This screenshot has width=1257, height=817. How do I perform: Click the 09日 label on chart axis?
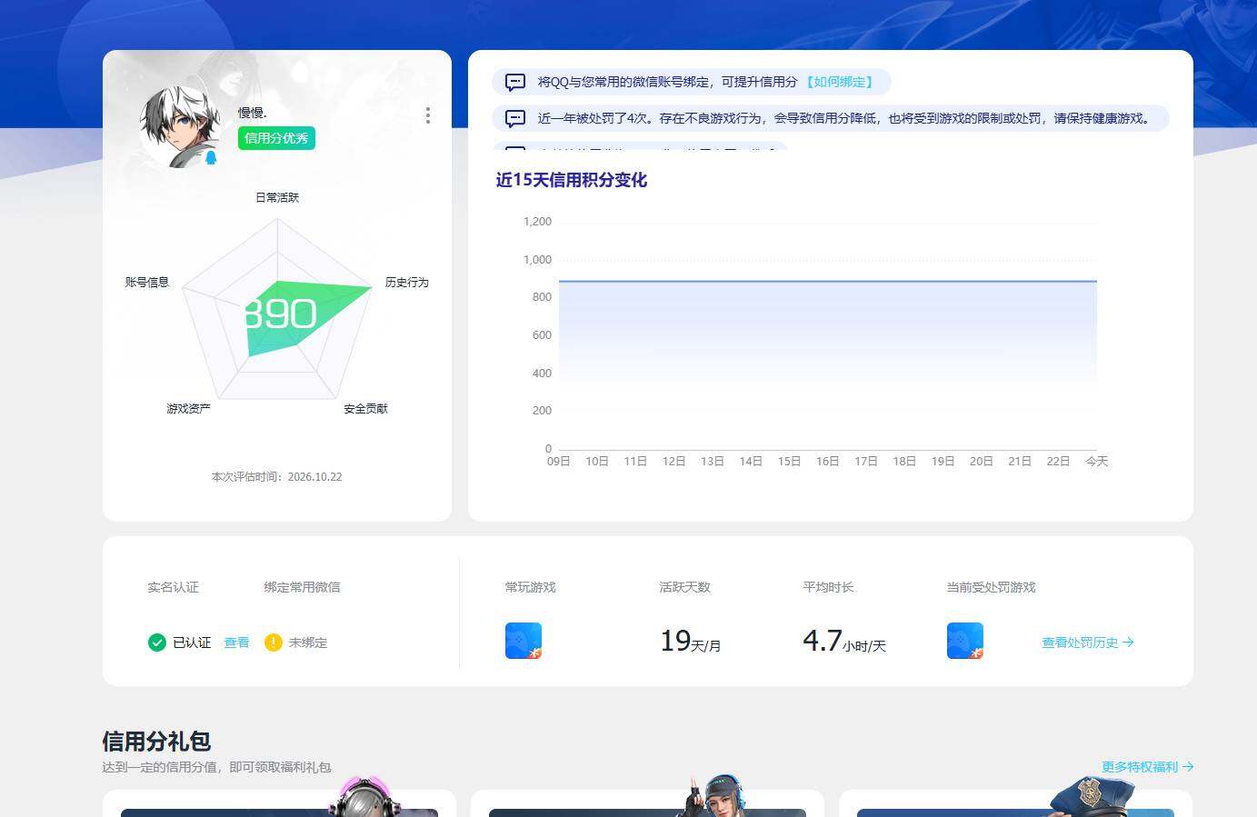click(559, 462)
